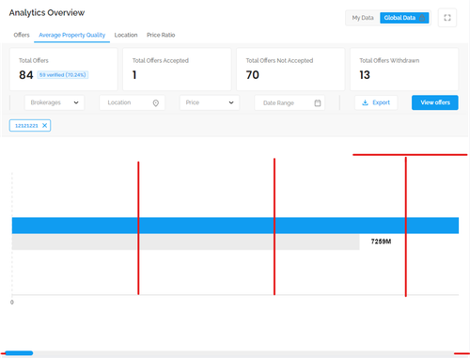The image size is (470, 358).
Task: Switch to My Data view
Action: [x=363, y=18]
